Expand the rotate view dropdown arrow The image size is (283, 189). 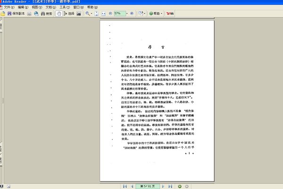145,14
